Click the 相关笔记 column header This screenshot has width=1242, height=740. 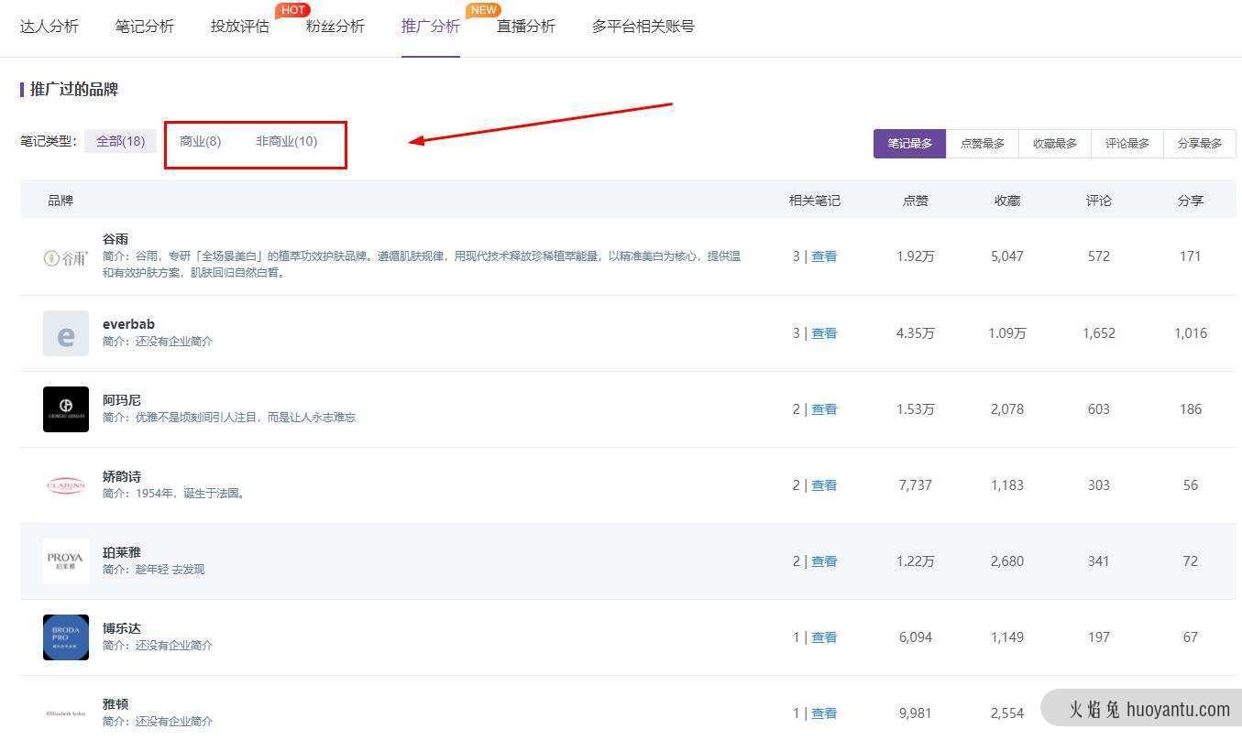tap(815, 201)
